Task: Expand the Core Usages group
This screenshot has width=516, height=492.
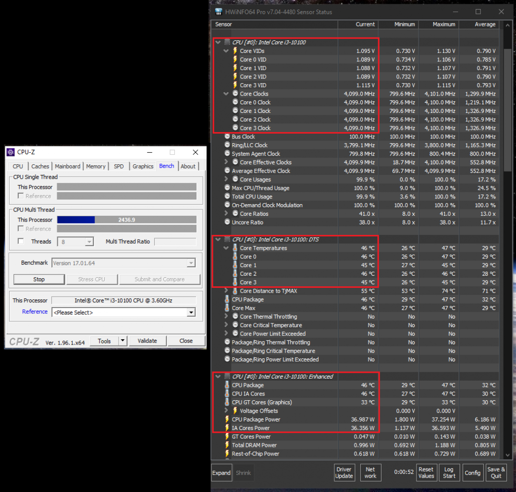Action: tap(226, 179)
